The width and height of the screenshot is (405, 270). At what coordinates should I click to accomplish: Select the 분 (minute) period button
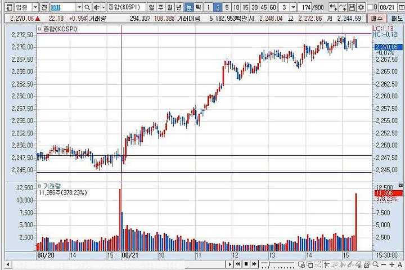click(x=188, y=7)
